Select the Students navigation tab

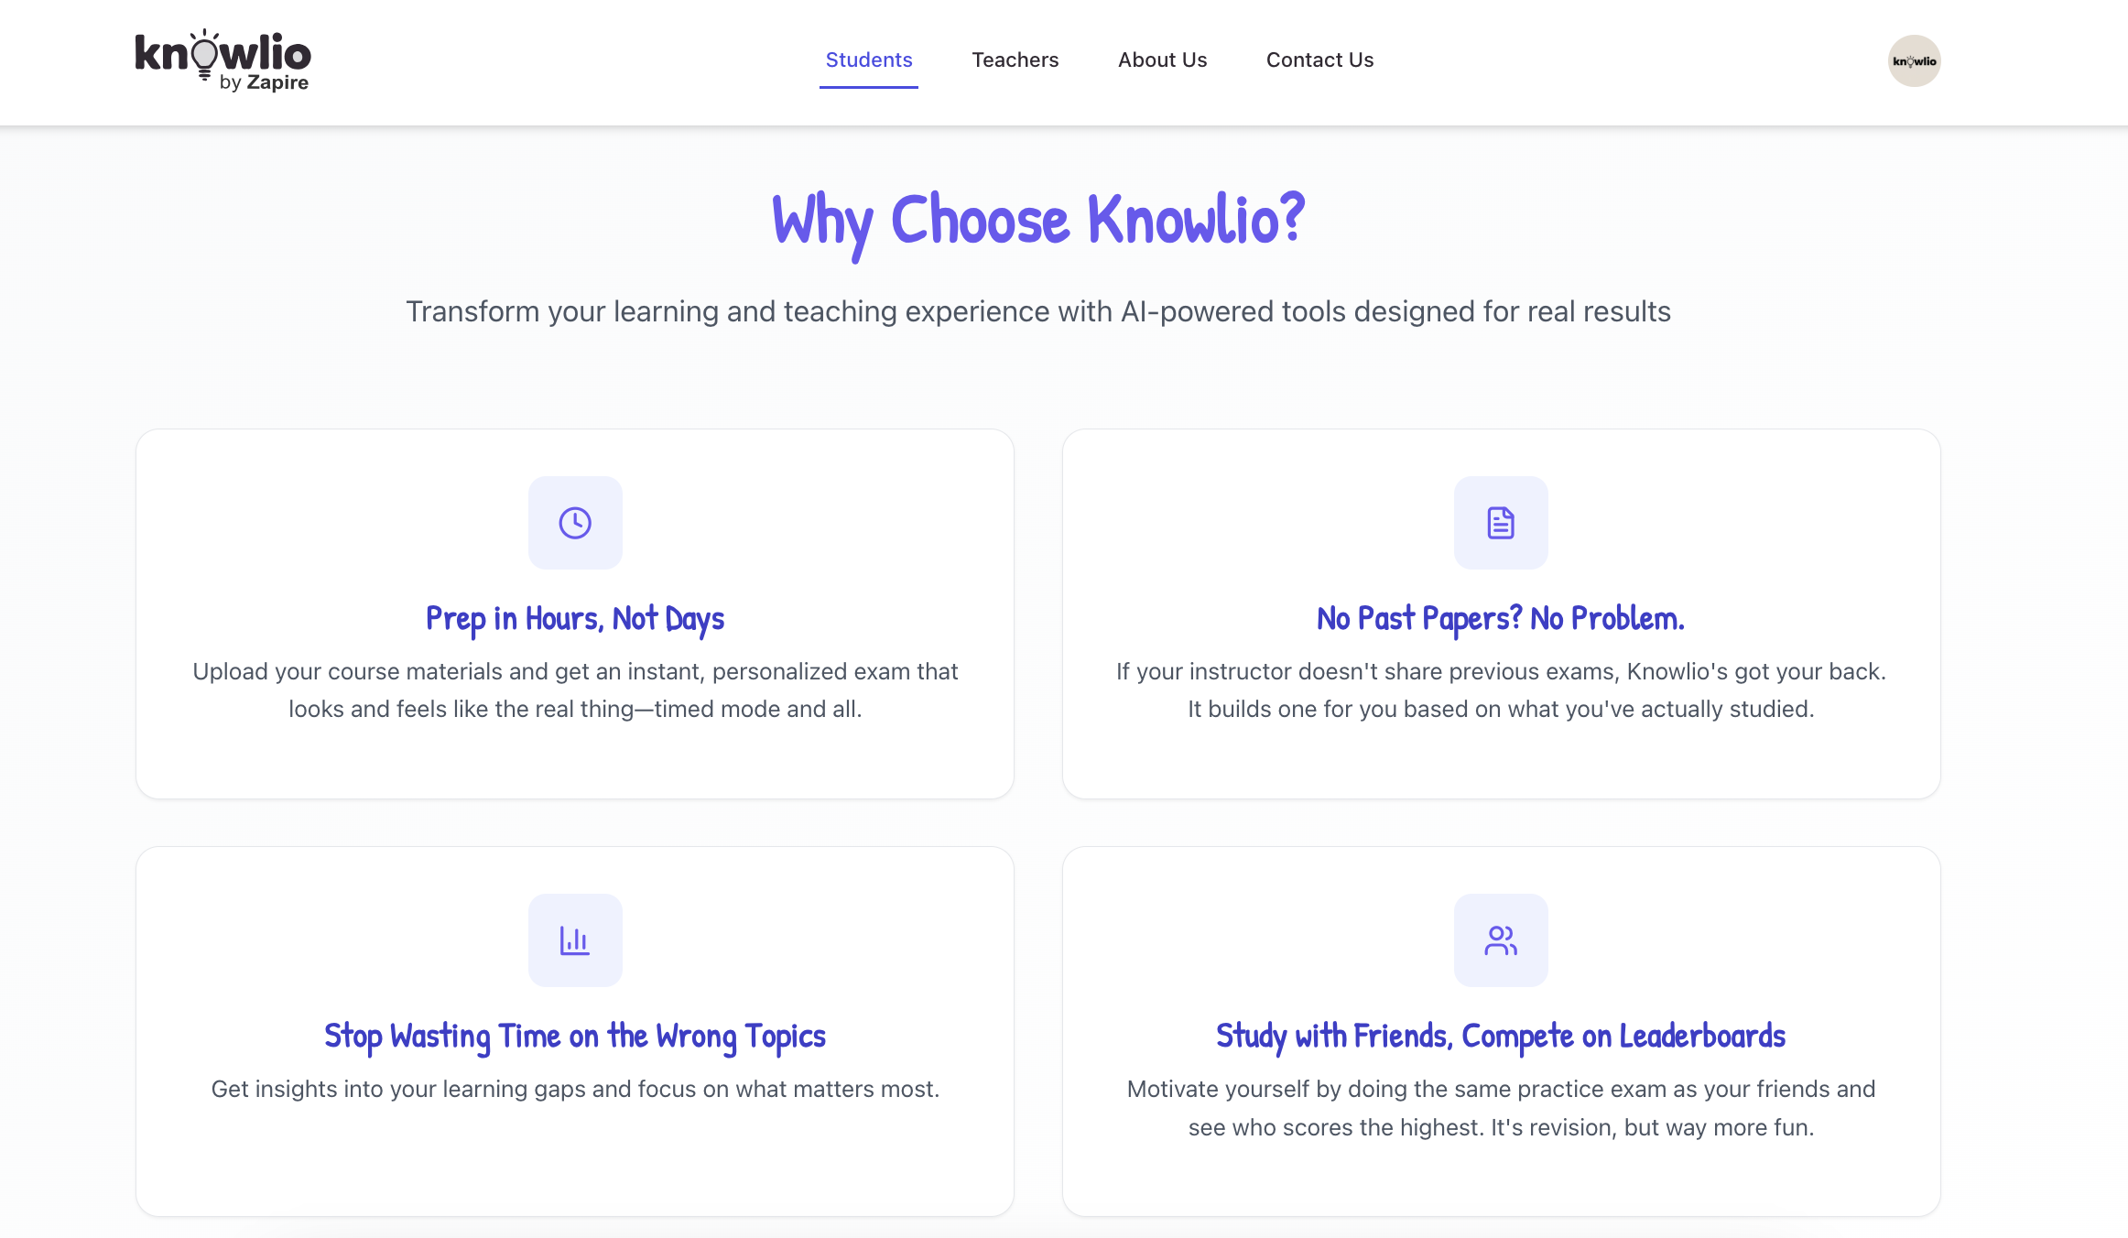point(868,60)
